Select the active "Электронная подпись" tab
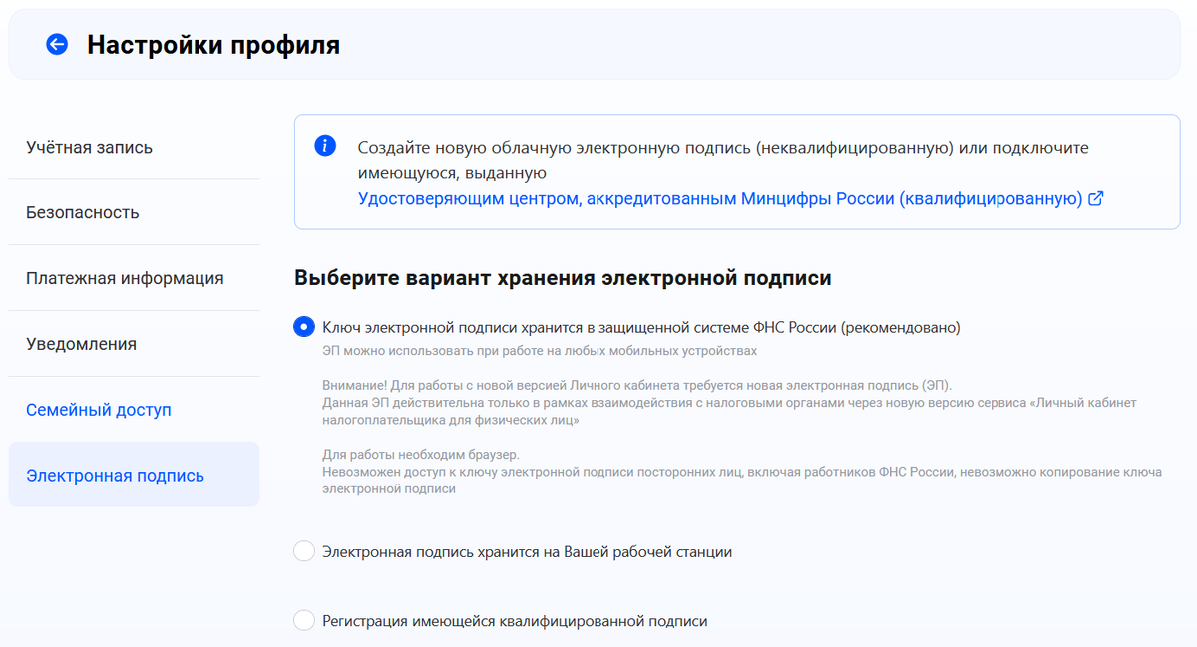1197x647 pixels. (x=106, y=475)
